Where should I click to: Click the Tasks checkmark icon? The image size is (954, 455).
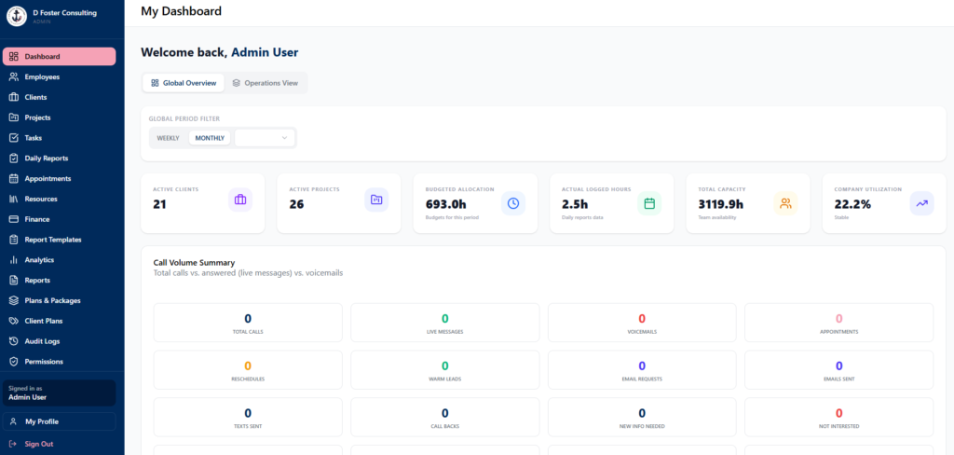(13, 138)
